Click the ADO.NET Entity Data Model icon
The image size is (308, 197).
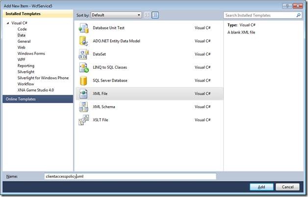83,41
